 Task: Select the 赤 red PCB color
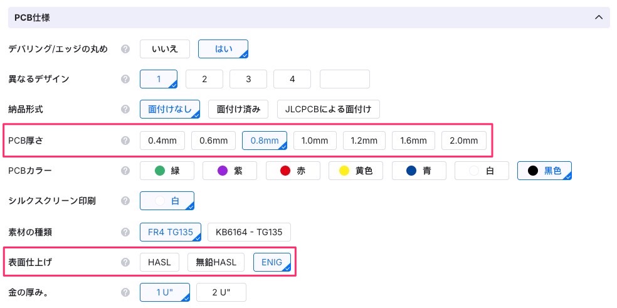[x=293, y=171]
